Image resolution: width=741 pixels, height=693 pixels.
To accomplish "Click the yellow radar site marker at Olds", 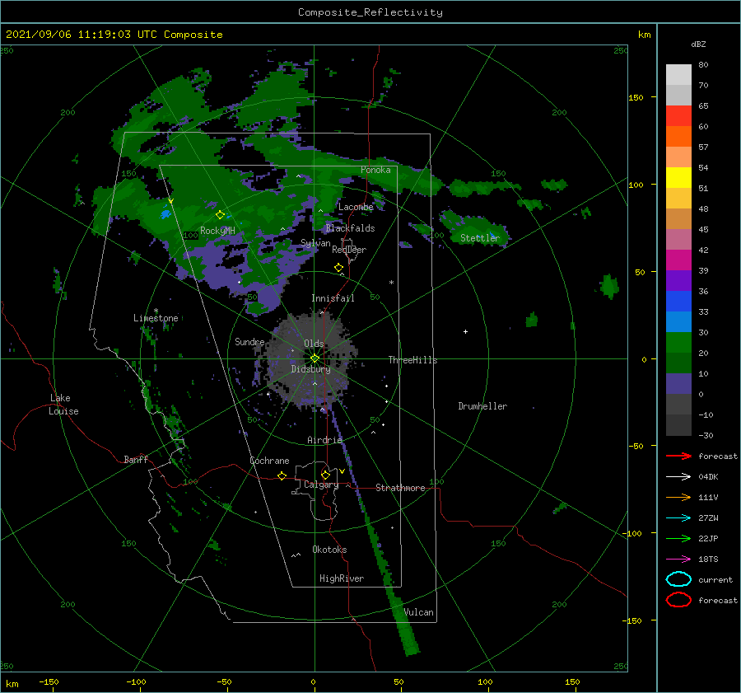I will (315, 358).
